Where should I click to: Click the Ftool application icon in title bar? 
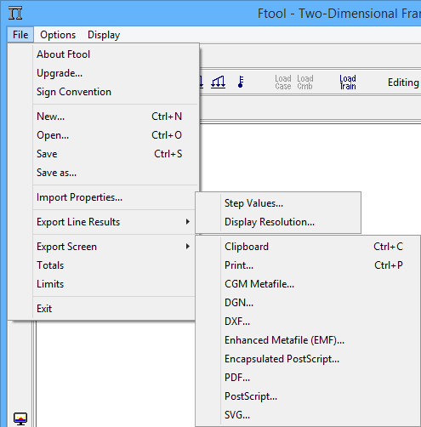[x=15, y=13]
